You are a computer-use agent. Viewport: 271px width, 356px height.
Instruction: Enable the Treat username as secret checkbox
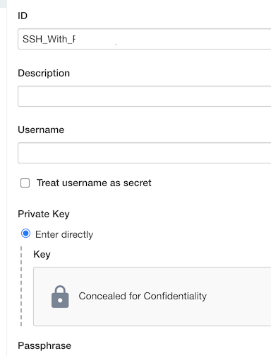pos(25,183)
